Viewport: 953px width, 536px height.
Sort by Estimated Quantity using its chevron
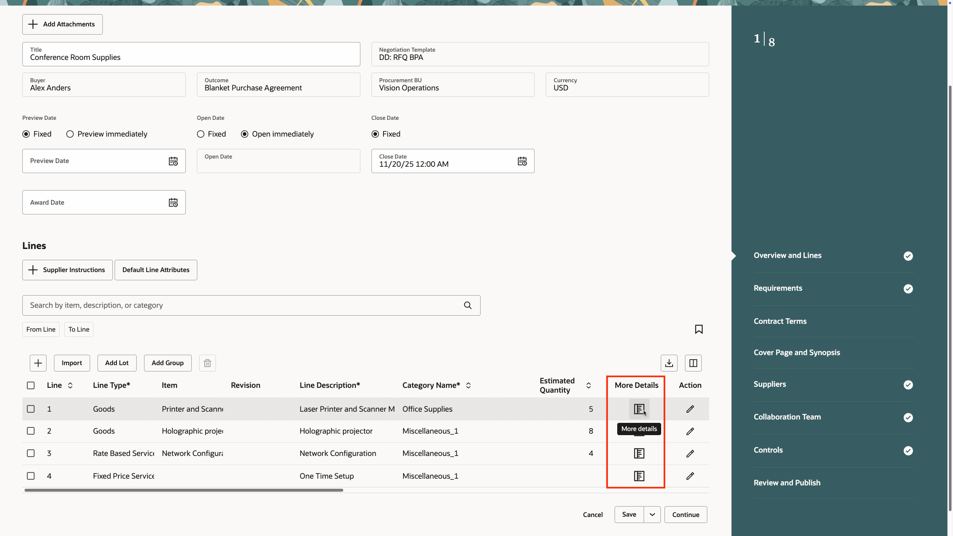point(588,385)
